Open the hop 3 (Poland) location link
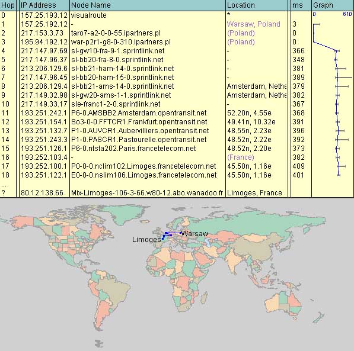This screenshot has height=351, width=354. pos(241,42)
